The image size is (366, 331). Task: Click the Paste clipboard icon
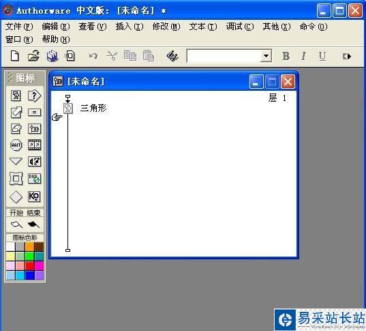point(149,56)
